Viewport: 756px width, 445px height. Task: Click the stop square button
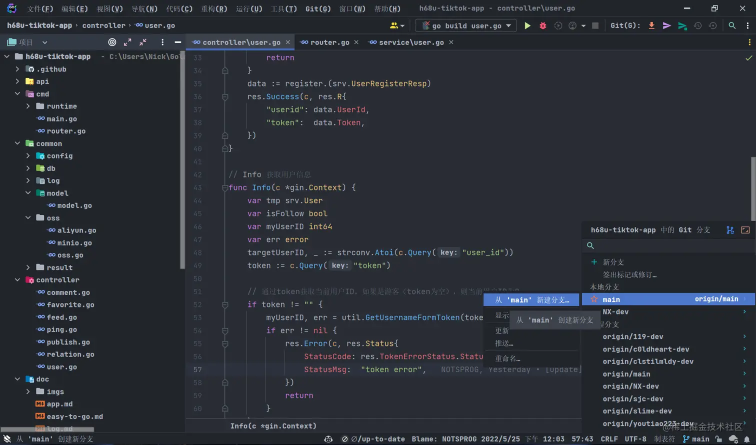pyautogui.click(x=595, y=25)
